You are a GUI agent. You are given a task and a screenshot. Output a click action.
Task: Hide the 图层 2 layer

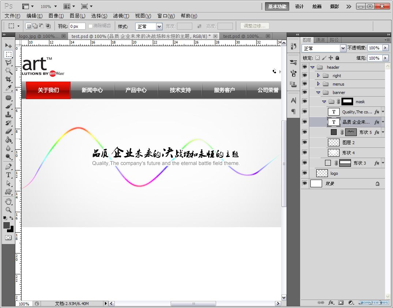305,142
